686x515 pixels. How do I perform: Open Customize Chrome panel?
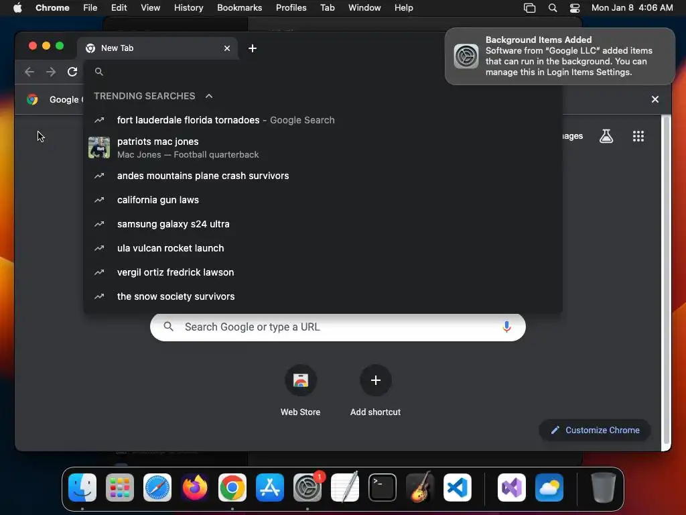595,430
